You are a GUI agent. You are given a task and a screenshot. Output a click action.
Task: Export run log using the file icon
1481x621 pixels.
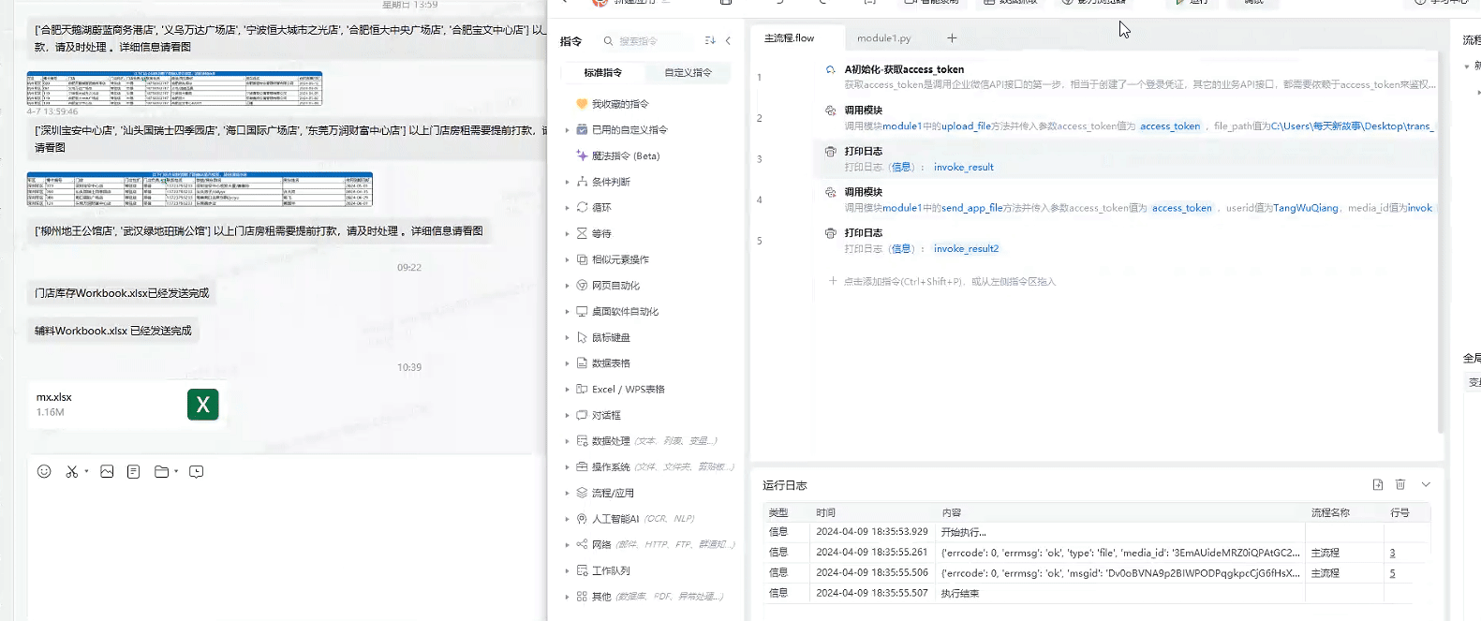point(1378,484)
